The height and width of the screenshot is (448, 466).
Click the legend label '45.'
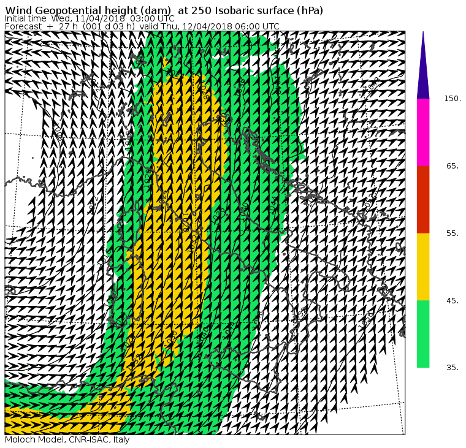[x=453, y=301]
